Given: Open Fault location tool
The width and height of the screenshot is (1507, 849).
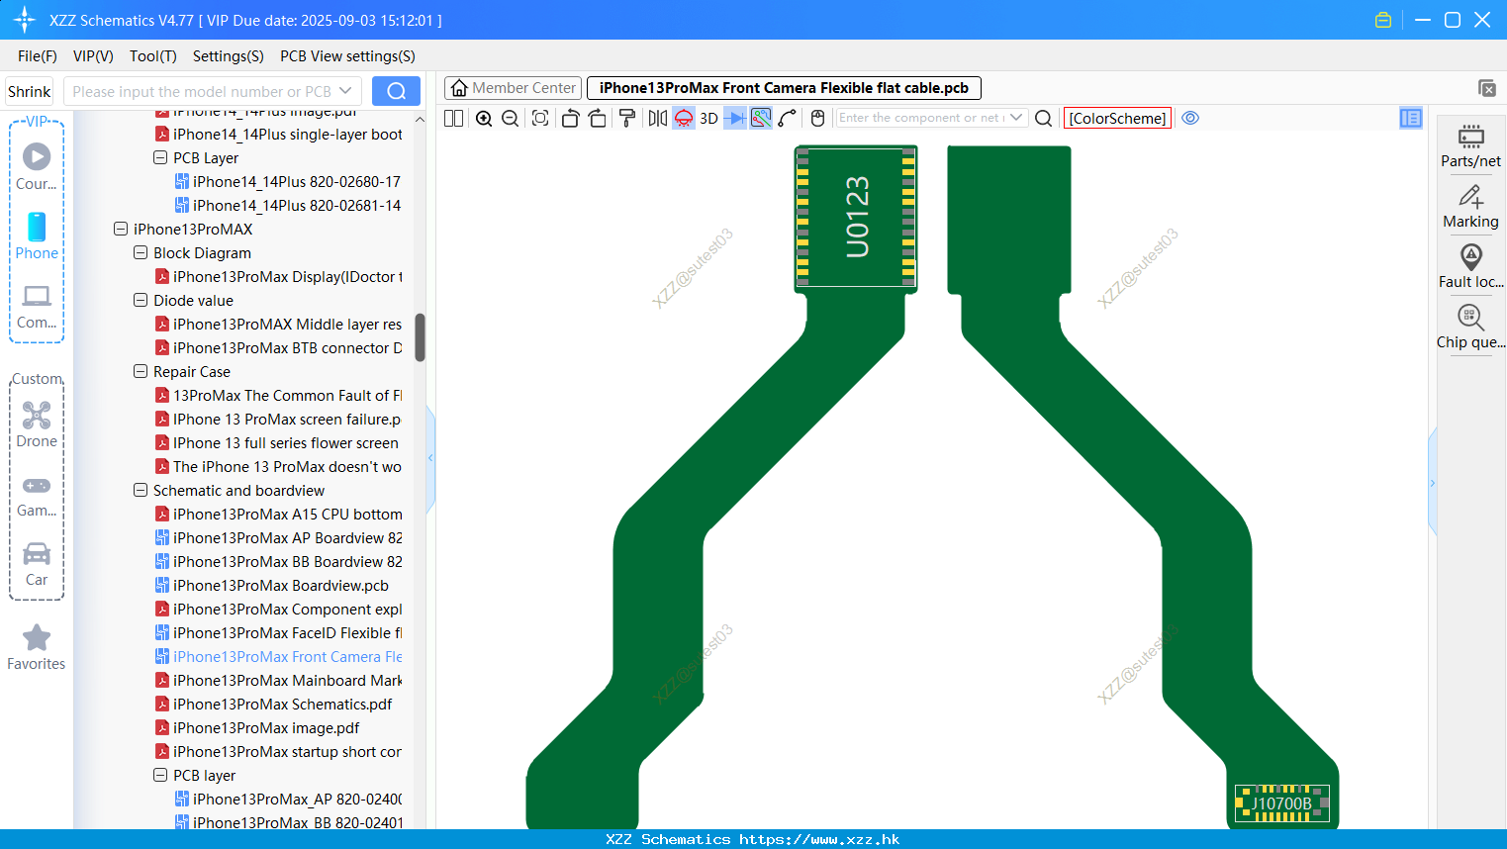Looking at the screenshot, I should (1470, 267).
